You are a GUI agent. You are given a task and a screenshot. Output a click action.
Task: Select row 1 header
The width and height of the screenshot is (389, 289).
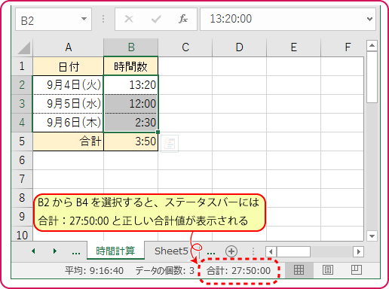(x=22, y=66)
